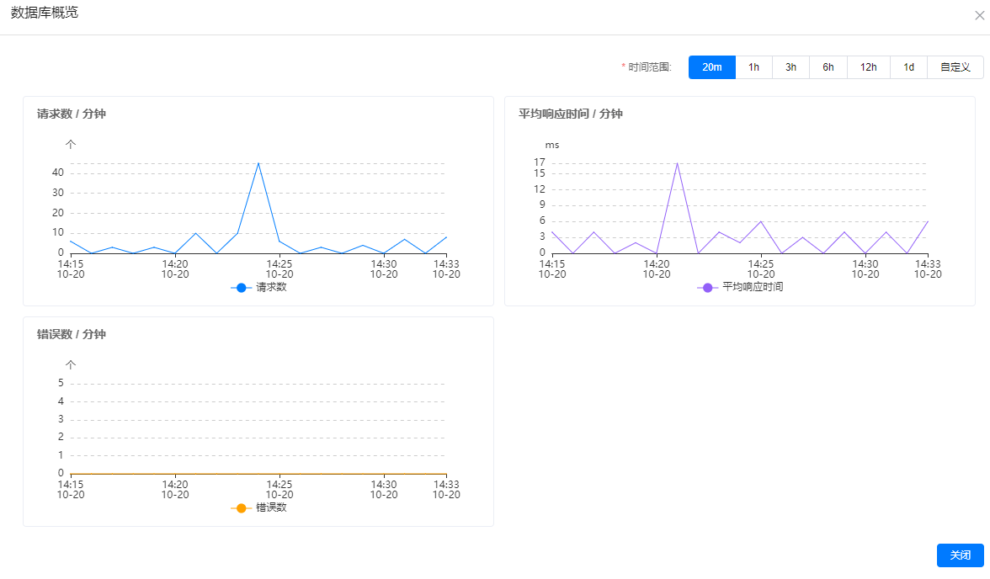
Task: Click the request count peak near 45
Action: pyautogui.click(x=258, y=163)
